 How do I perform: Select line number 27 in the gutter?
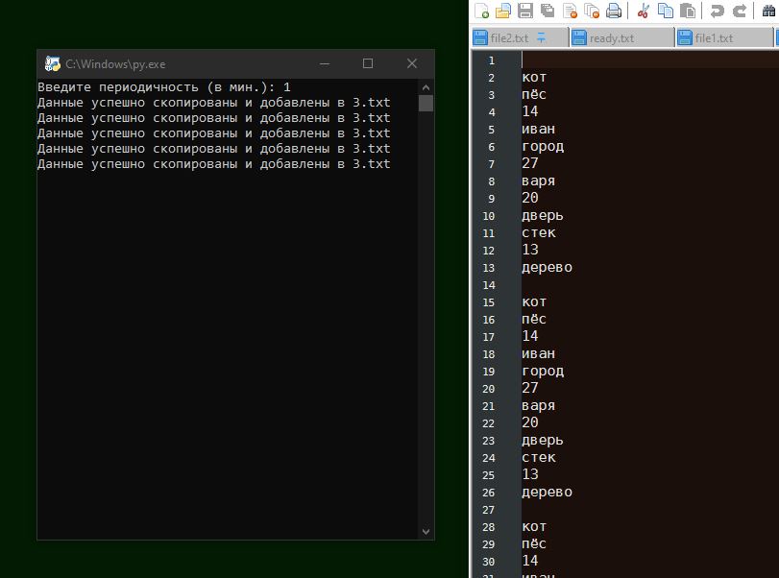[489, 510]
